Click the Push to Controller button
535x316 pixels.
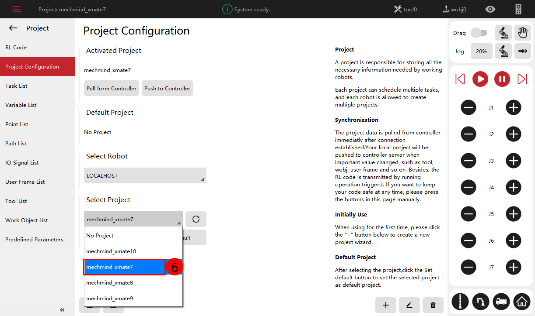click(167, 88)
